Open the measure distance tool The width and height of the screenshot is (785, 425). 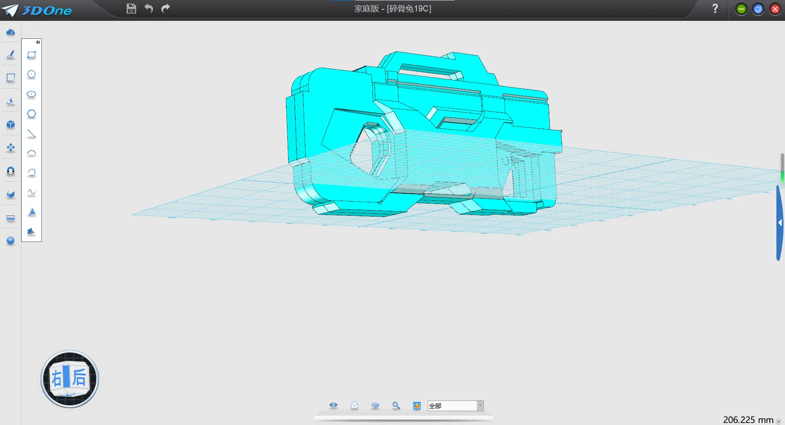click(x=11, y=217)
